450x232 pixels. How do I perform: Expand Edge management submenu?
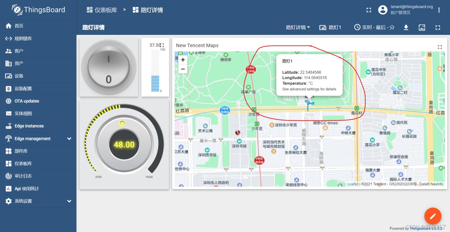[69, 139]
